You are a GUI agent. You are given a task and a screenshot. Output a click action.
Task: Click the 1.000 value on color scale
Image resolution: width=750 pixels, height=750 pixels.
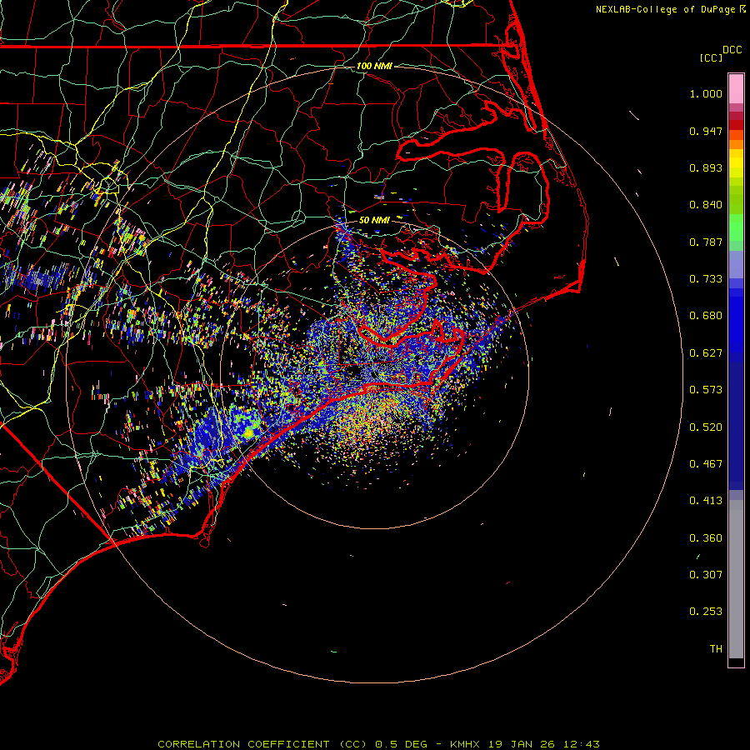click(706, 93)
